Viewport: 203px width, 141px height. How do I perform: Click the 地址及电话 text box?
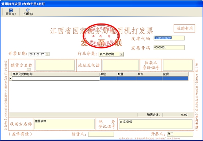(x=121, y=65)
